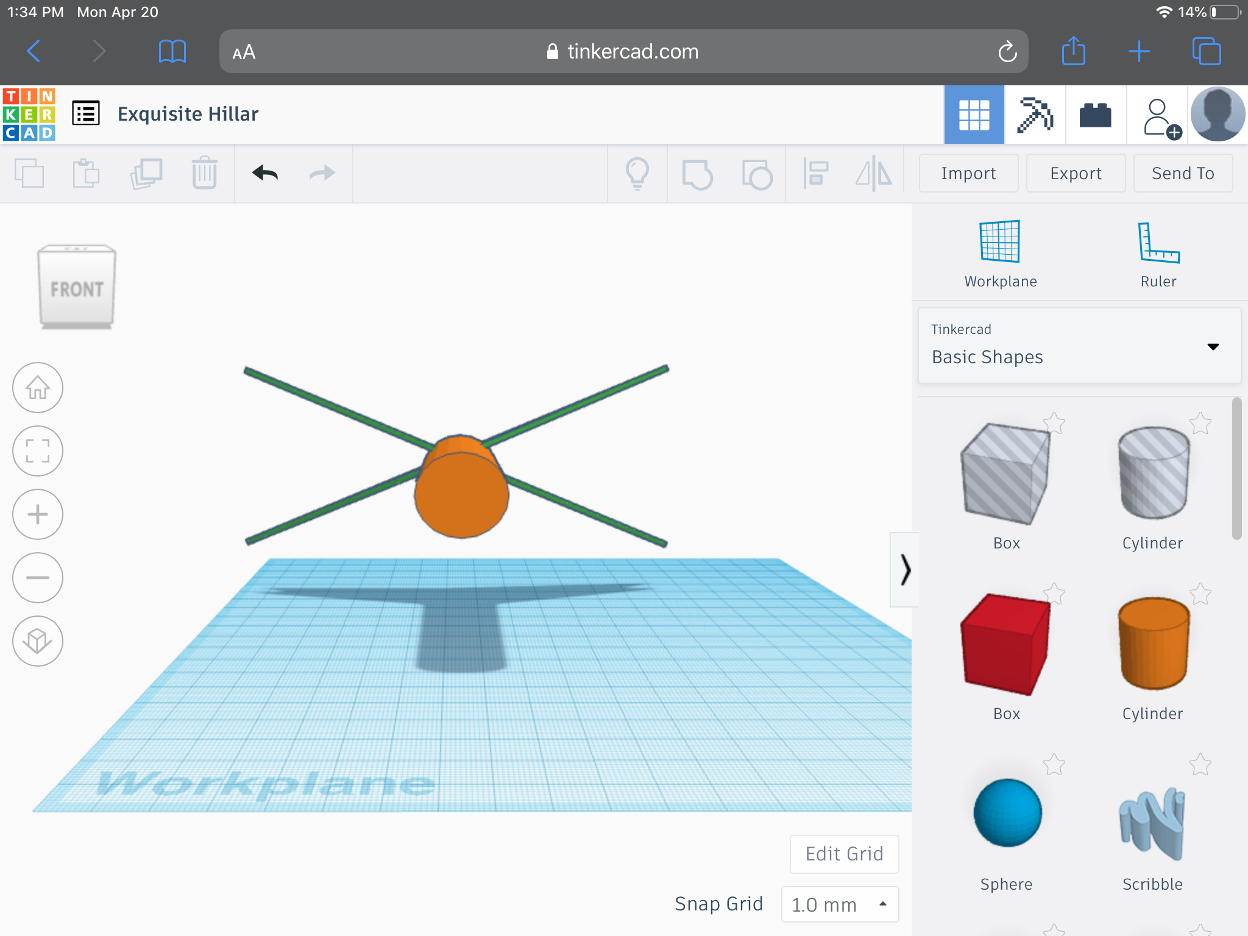Click the Copy tool icon
This screenshot has width=1248, height=936.
point(29,173)
